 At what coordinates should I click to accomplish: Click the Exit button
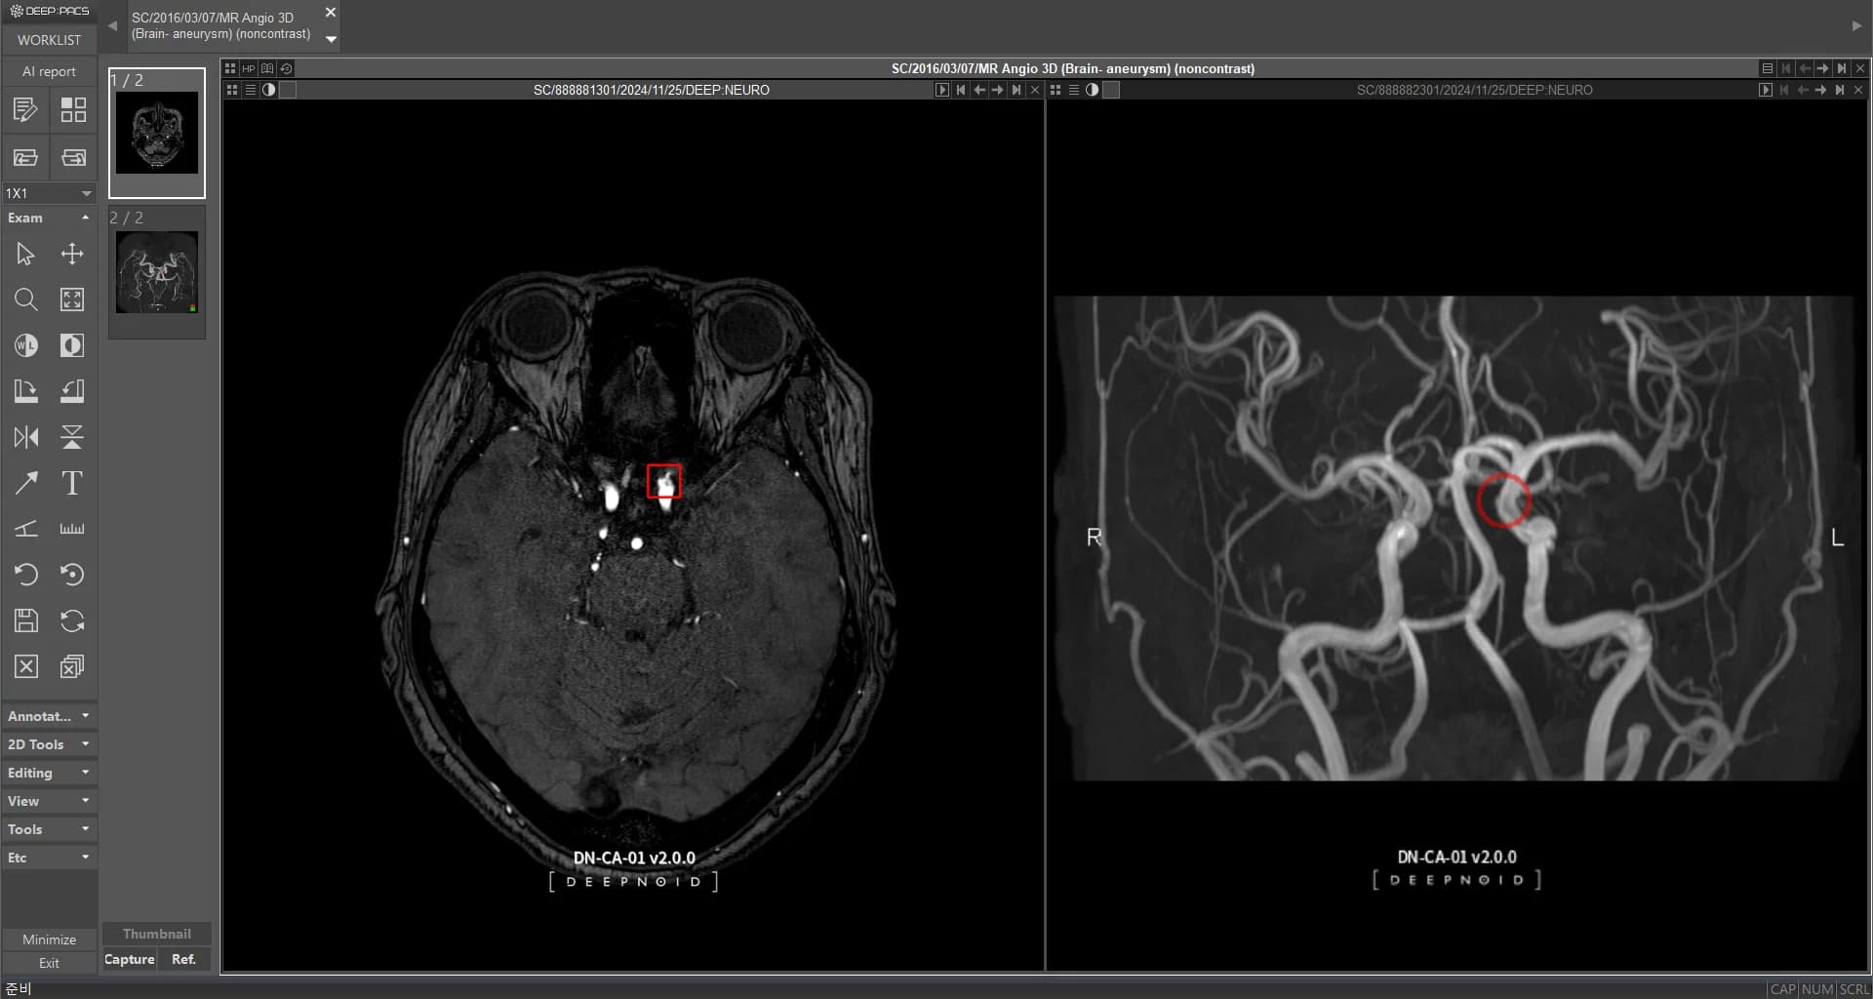49,963
